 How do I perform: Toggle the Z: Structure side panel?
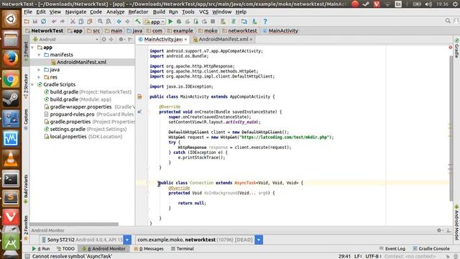26,86
